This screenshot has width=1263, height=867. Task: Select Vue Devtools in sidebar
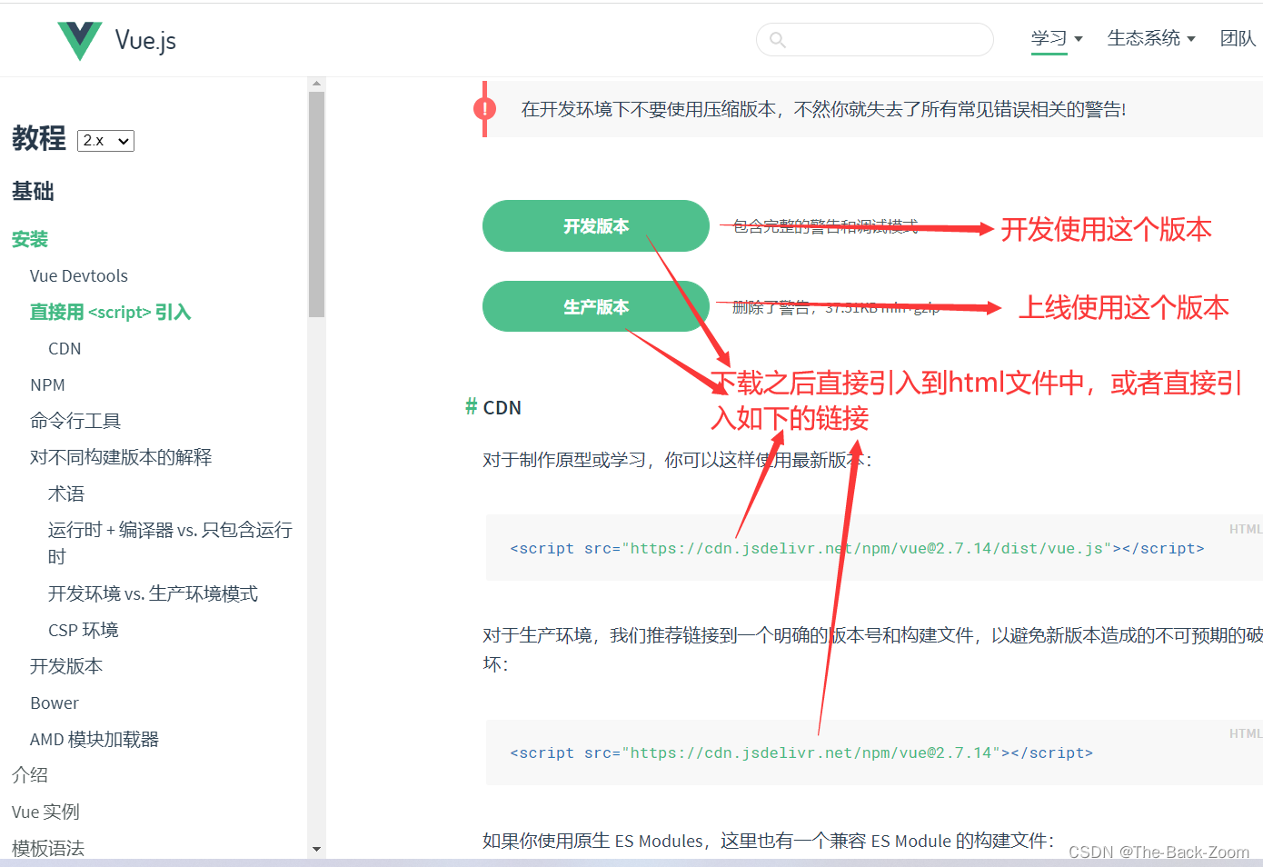79,275
